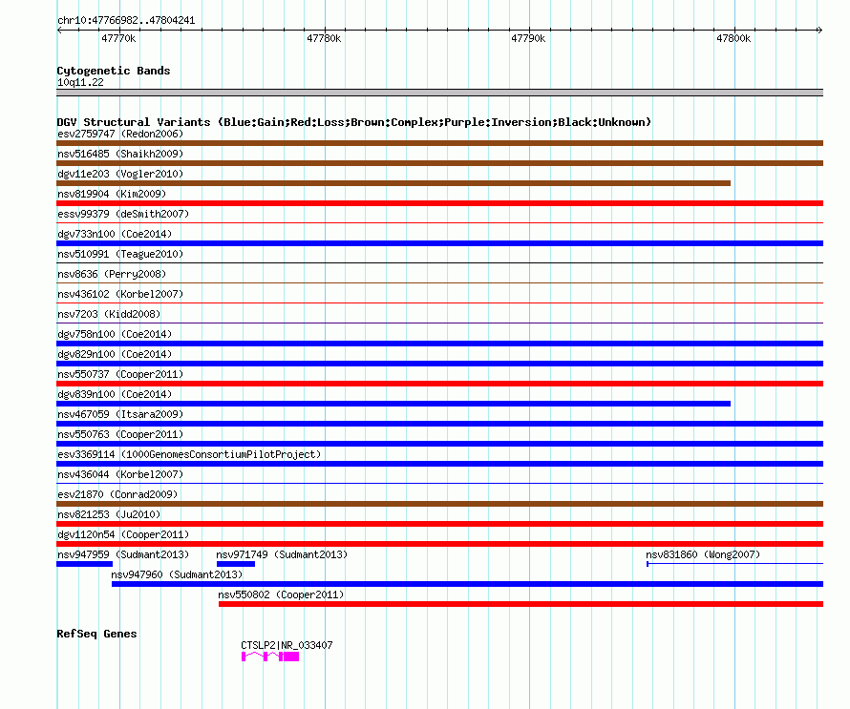Viewport: 850px width, 709px height.
Task: Open the CTSLP2|NR_033407 gene label
Action: coord(287,645)
